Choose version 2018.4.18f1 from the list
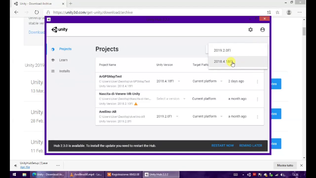Image resolution: width=316 pixels, height=178 pixels. [x=222, y=61]
